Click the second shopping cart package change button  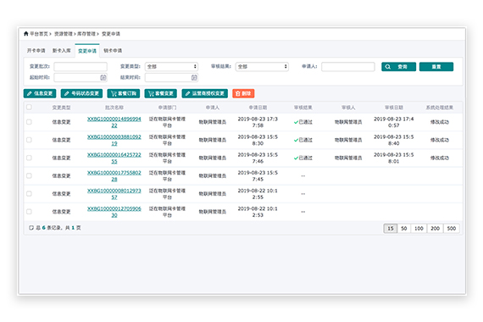tap(160, 93)
